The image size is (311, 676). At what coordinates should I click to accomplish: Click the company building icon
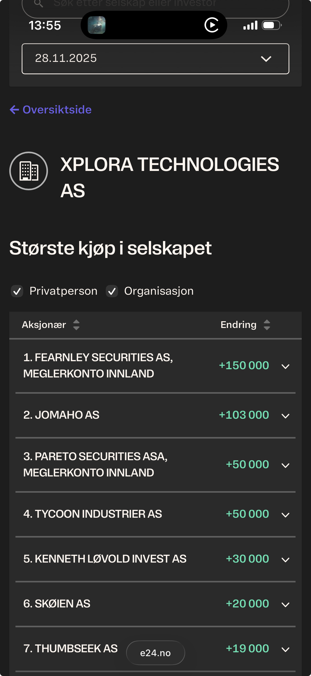pyautogui.click(x=29, y=171)
